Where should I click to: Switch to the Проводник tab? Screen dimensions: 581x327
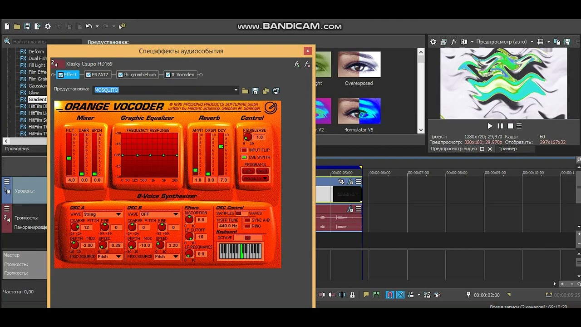17,149
